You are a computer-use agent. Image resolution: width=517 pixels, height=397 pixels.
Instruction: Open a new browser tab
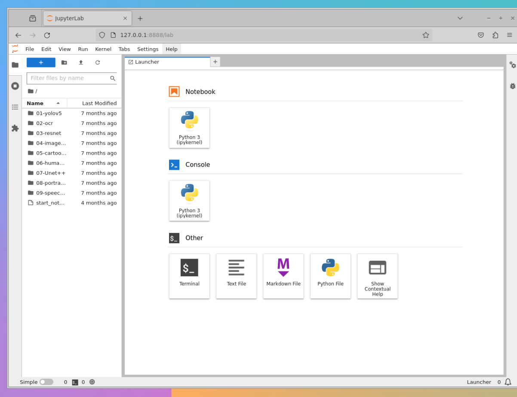[140, 18]
